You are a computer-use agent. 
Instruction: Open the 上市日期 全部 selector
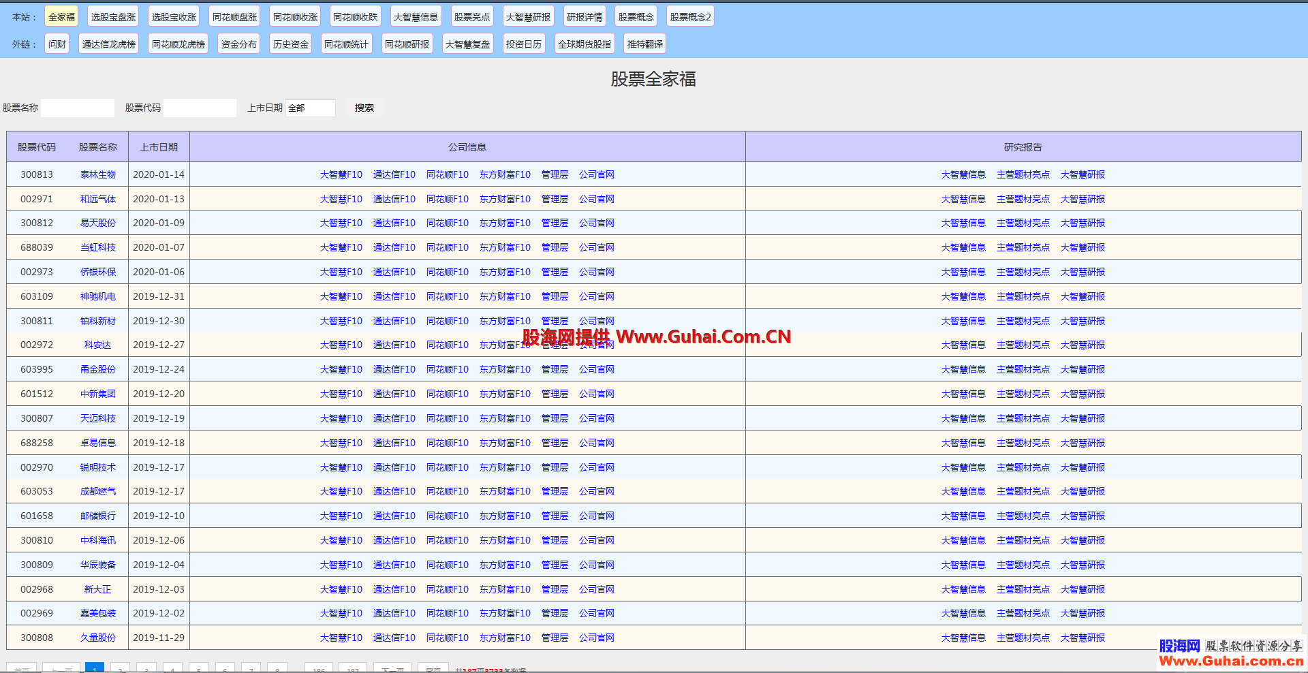coord(311,108)
